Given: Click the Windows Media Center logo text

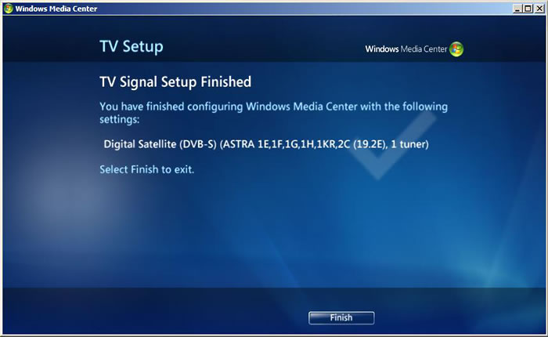Looking at the screenshot, I should point(406,49).
